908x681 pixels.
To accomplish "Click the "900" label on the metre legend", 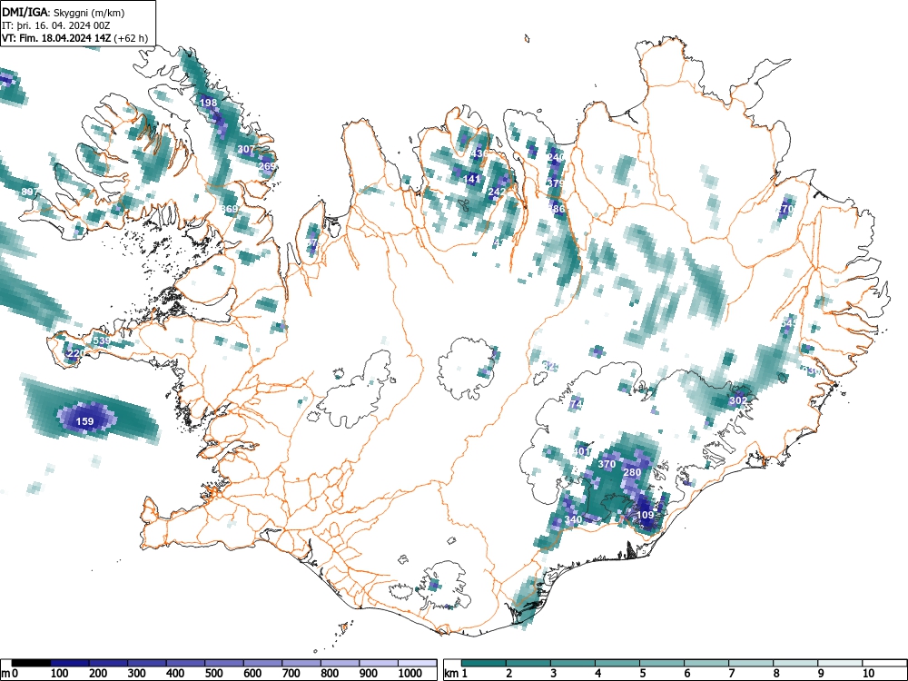I will [x=369, y=674].
